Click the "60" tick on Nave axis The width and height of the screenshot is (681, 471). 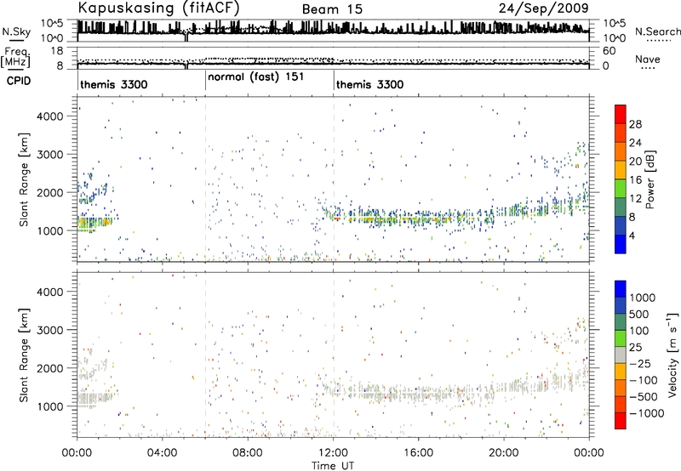point(609,51)
